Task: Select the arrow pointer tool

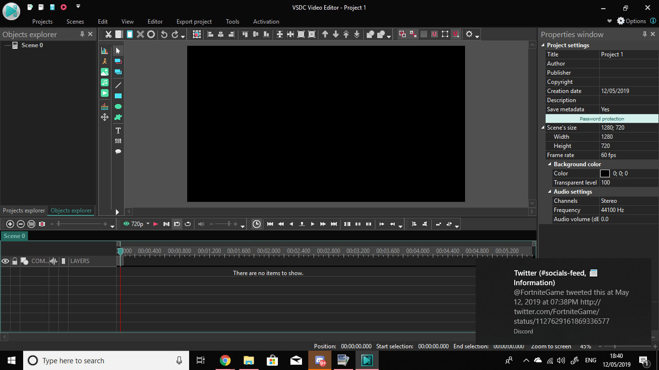Action: 118,51
